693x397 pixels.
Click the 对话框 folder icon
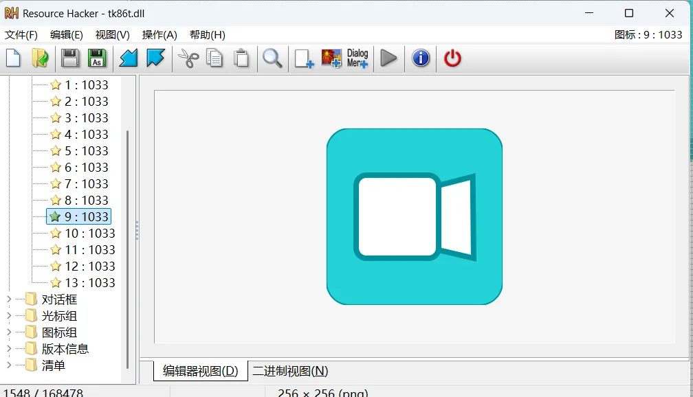coord(31,299)
